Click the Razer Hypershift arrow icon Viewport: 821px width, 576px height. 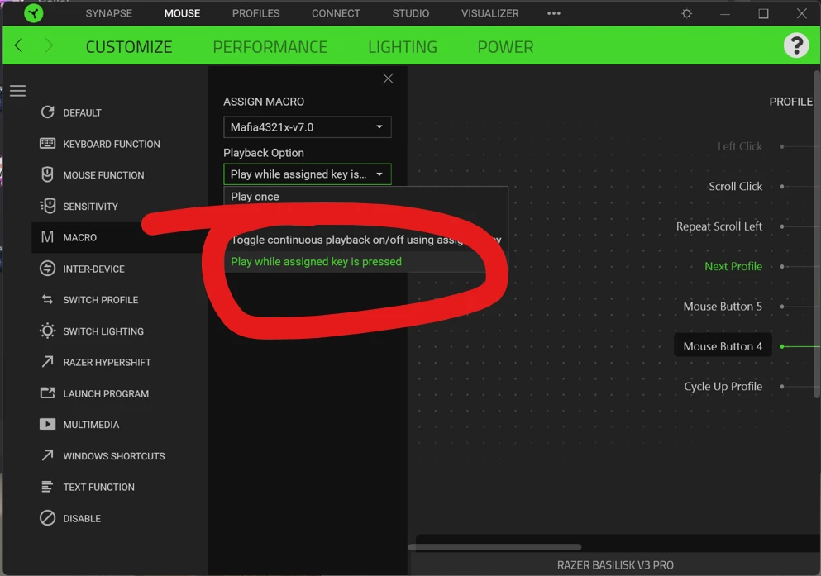(x=48, y=361)
